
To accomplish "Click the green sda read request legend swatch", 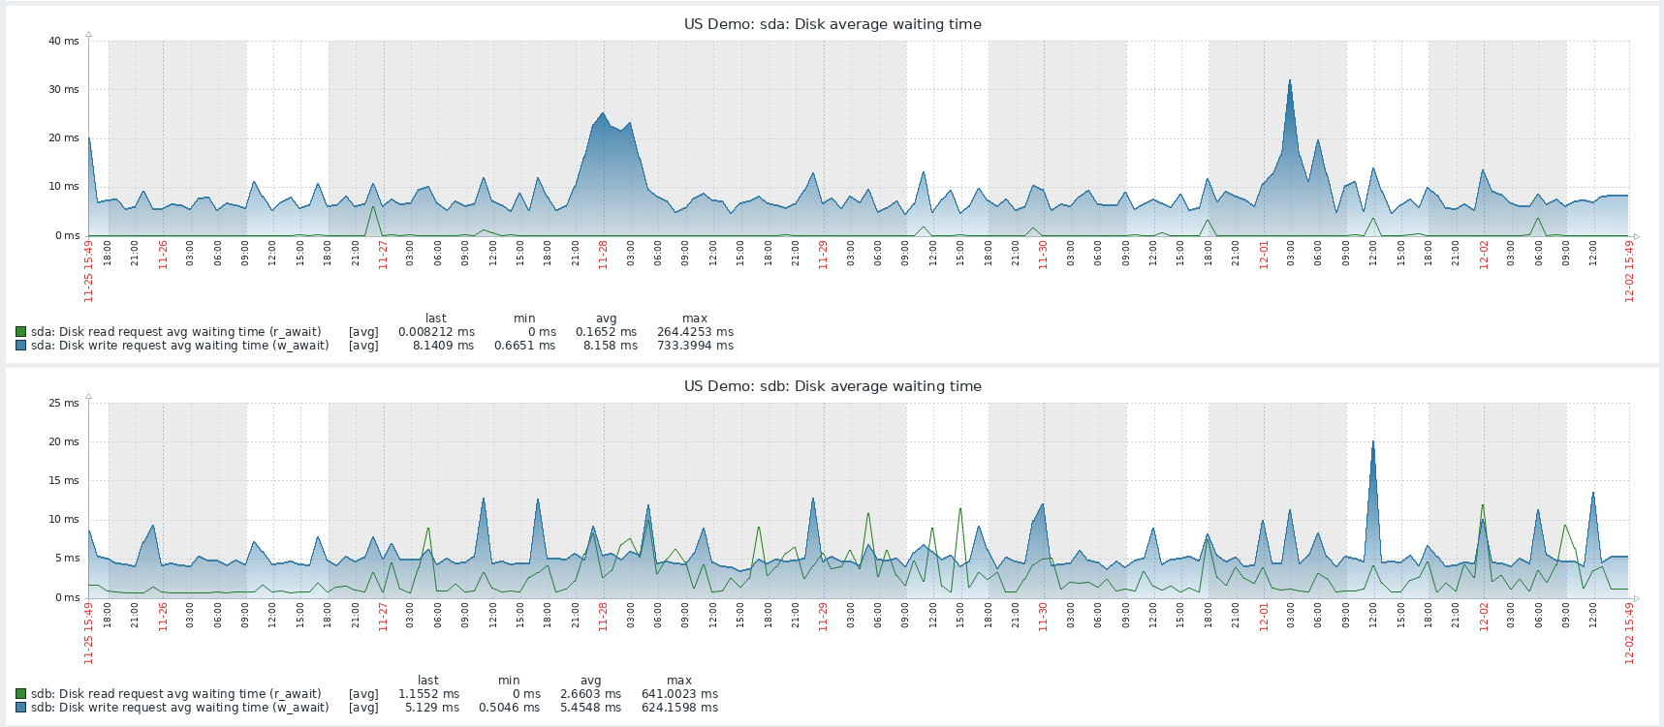I will click(x=20, y=332).
